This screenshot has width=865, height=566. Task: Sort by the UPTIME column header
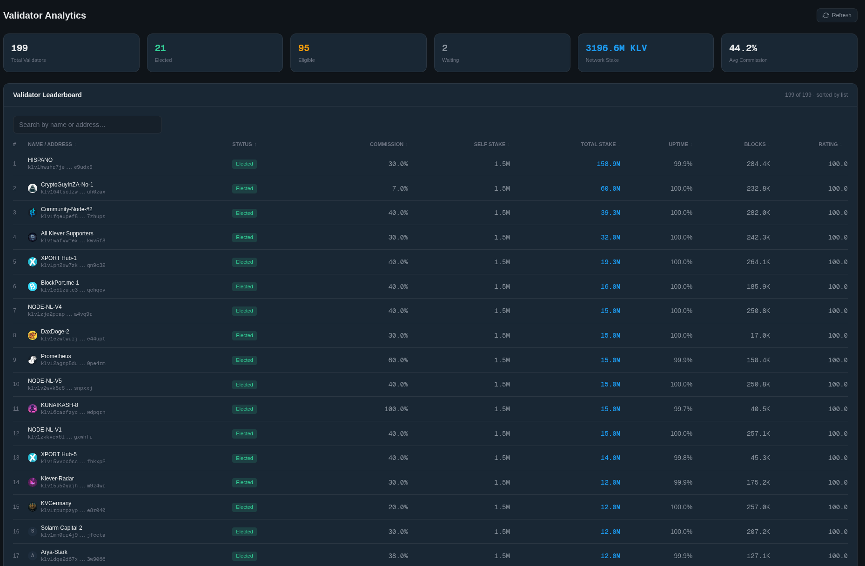coord(680,144)
